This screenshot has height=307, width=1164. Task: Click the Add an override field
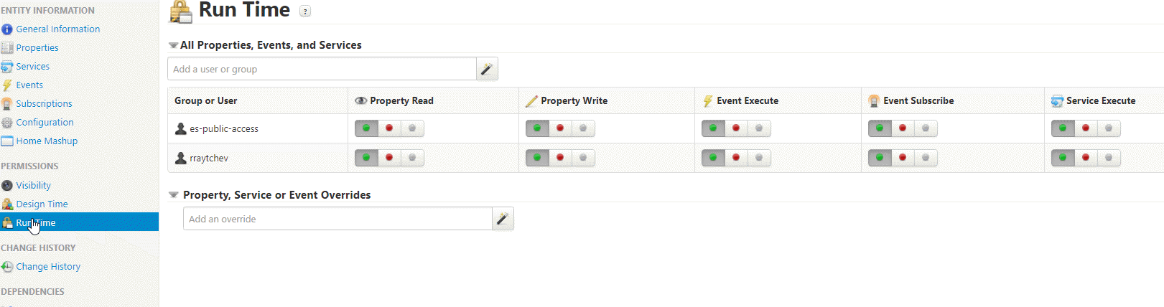point(337,219)
